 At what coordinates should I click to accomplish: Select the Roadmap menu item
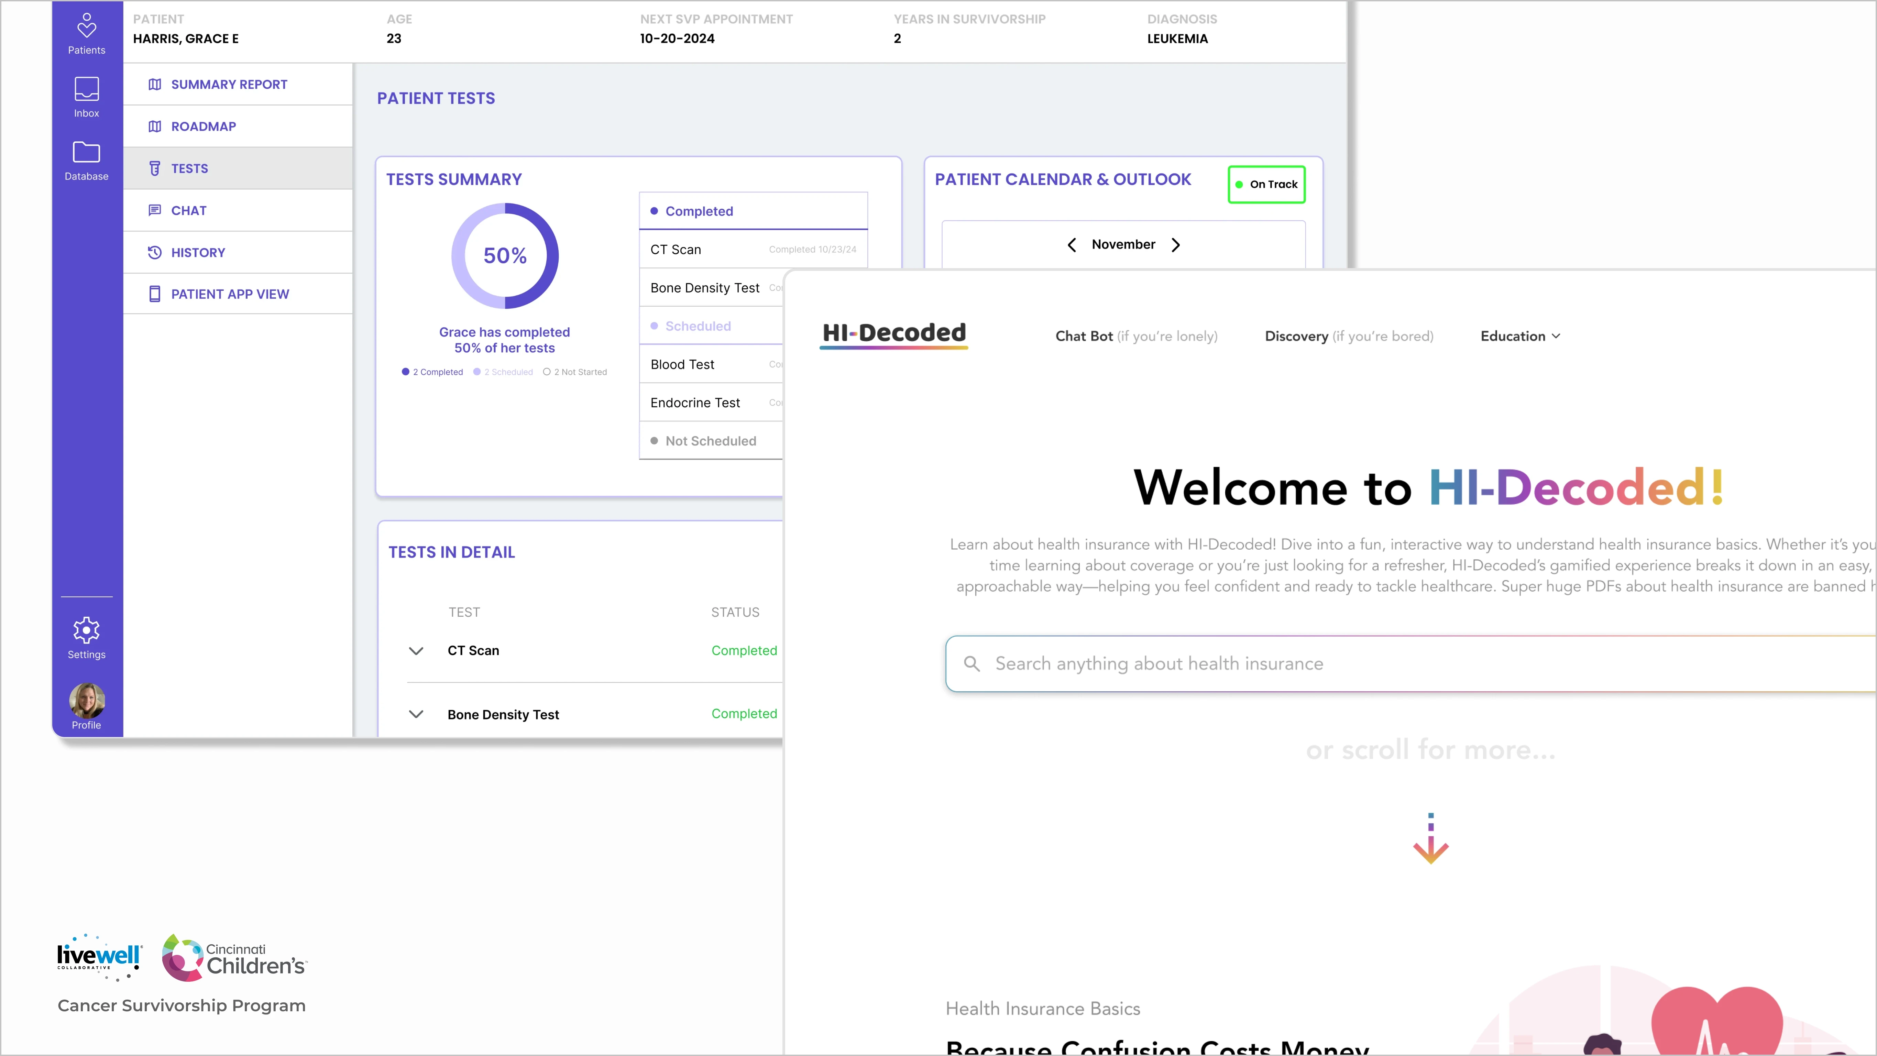203,126
